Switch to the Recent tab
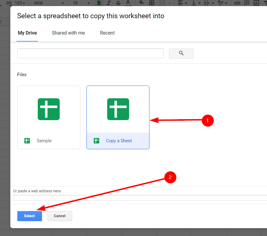267x236 pixels. coord(107,33)
